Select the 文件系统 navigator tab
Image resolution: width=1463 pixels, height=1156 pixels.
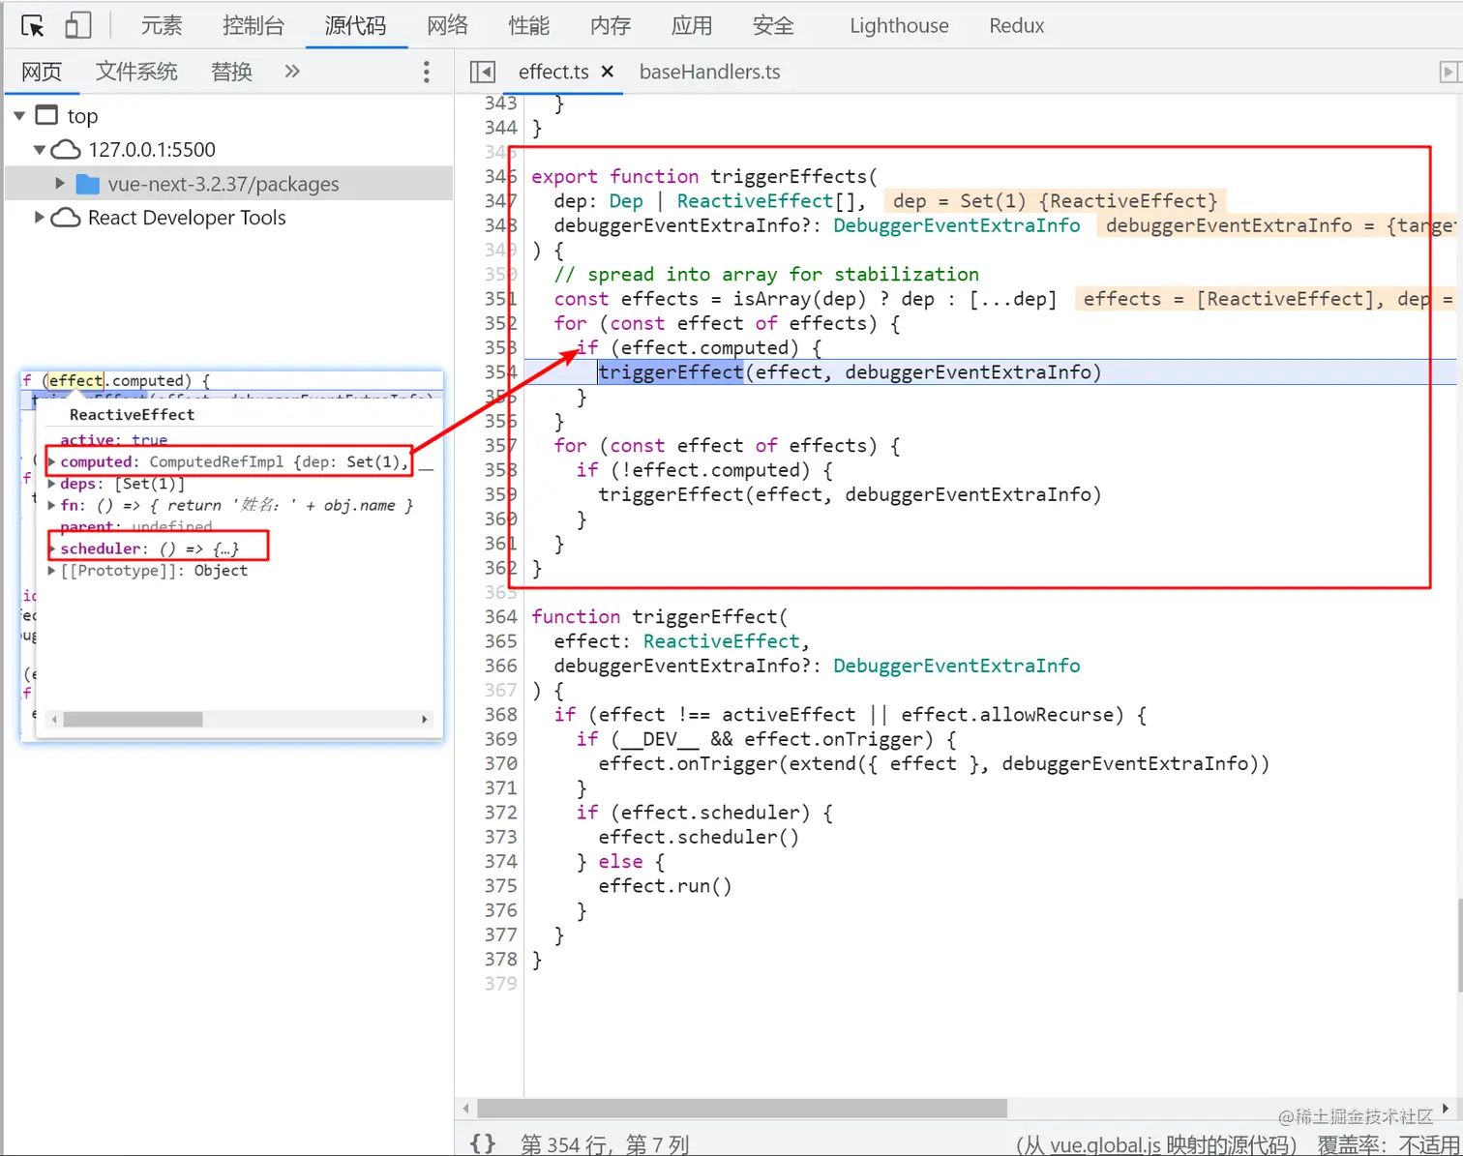pyautogui.click(x=136, y=72)
